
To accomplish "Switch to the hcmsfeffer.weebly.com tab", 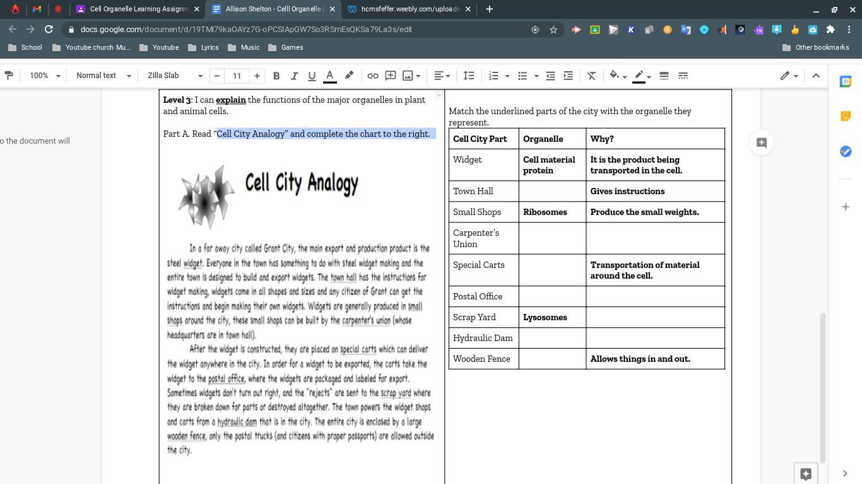I will coord(404,9).
